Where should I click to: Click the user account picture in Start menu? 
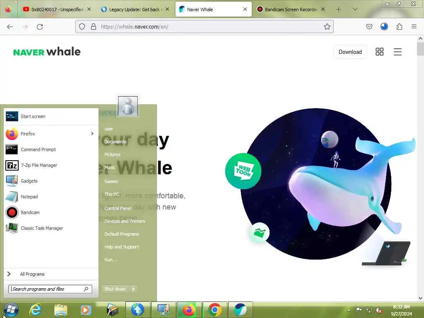point(128,106)
